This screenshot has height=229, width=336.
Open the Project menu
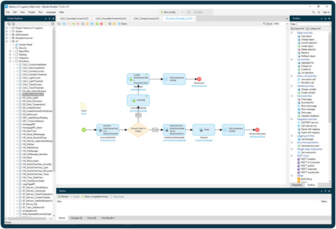pos(31,13)
